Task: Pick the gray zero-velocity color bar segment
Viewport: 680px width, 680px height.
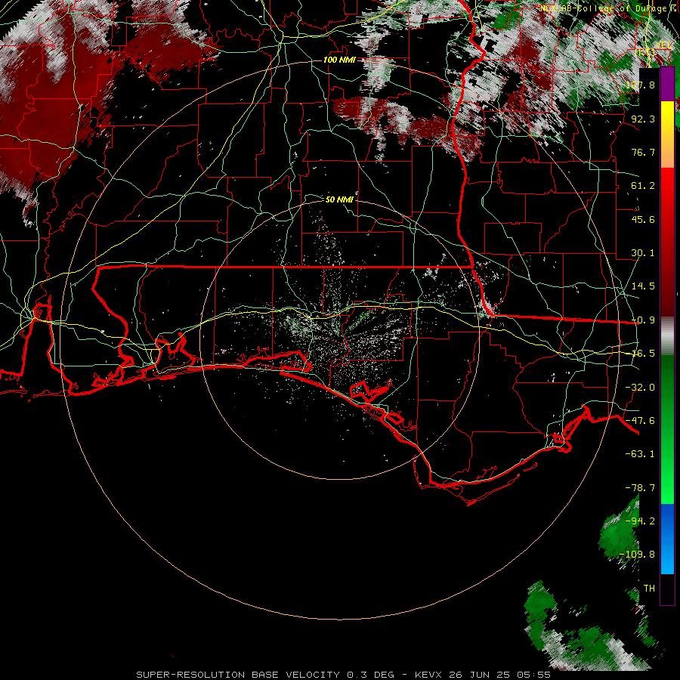Action: pyautogui.click(x=667, y=336)
